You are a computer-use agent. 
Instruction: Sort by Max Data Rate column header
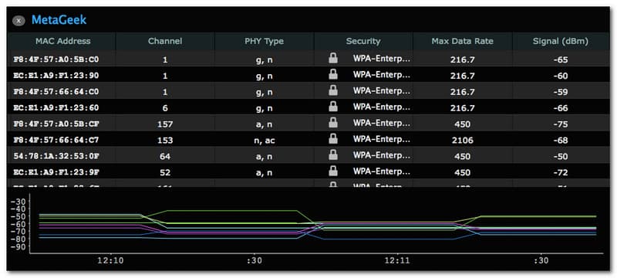point(462,41)
